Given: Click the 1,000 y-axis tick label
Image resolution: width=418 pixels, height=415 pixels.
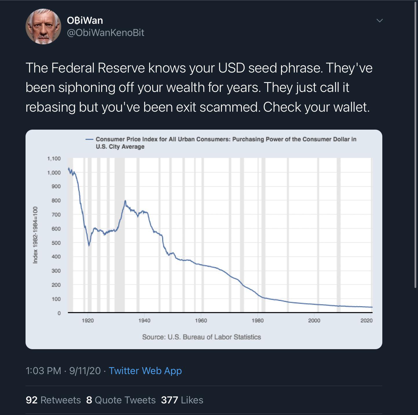Looking at the screenshot, I should click(54, 173).
